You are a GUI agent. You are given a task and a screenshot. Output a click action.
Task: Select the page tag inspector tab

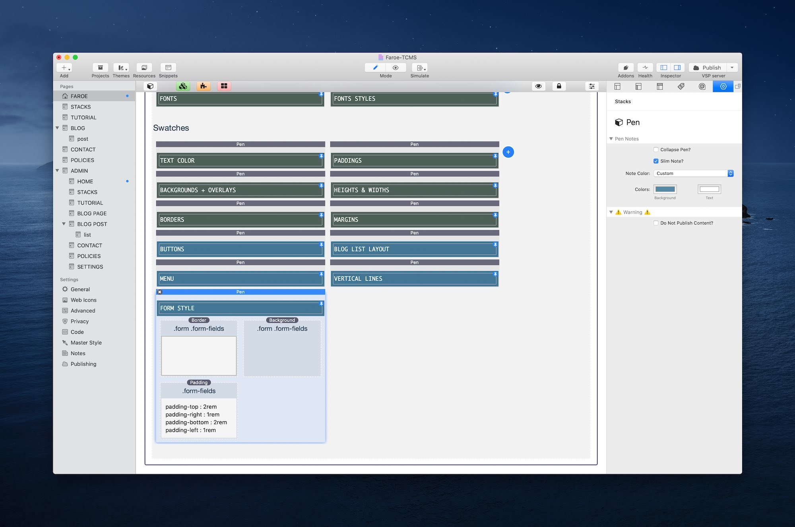[x=681, y=86]
